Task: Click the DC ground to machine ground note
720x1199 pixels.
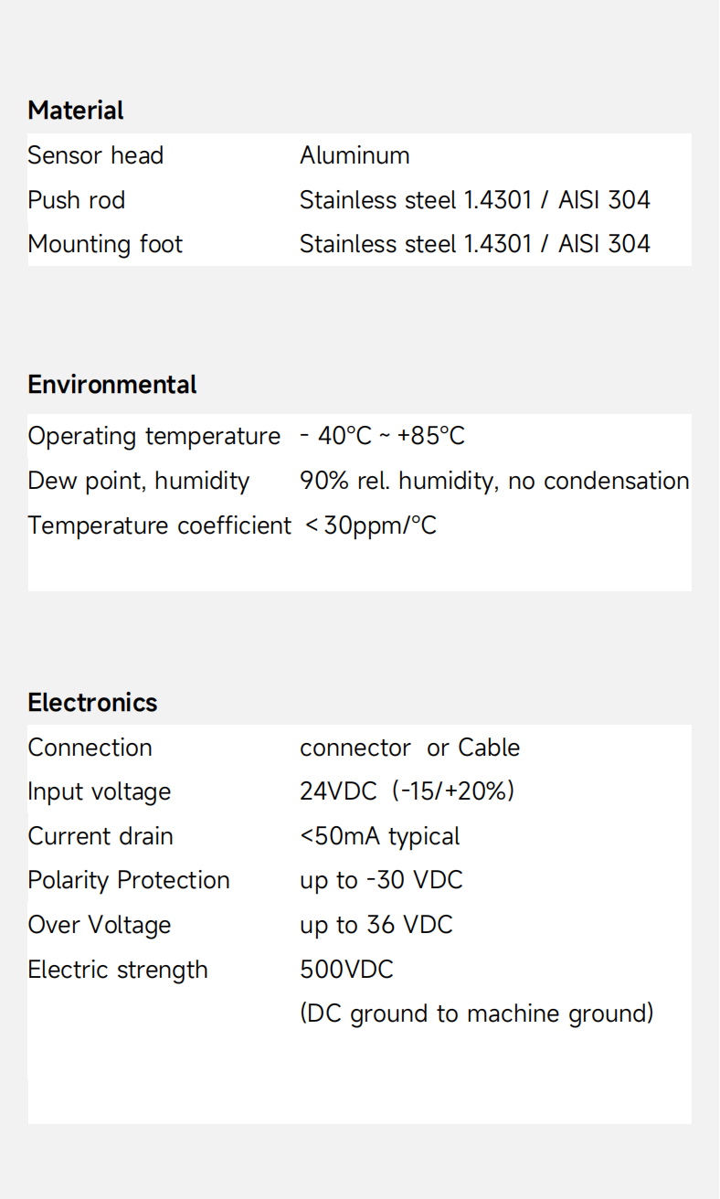Action: [x=476, y=1013]
